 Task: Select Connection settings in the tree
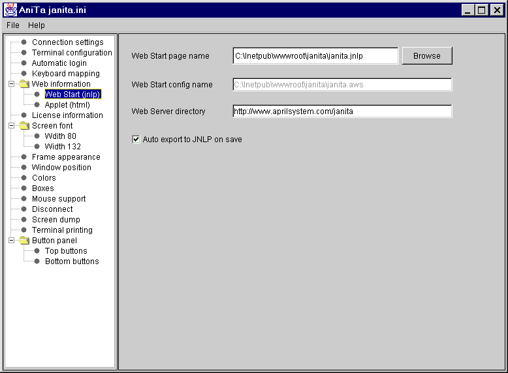point(67,42)
